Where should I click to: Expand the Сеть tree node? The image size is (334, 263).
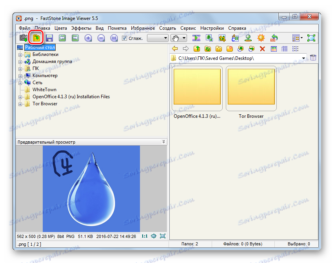tap(20, 83)
